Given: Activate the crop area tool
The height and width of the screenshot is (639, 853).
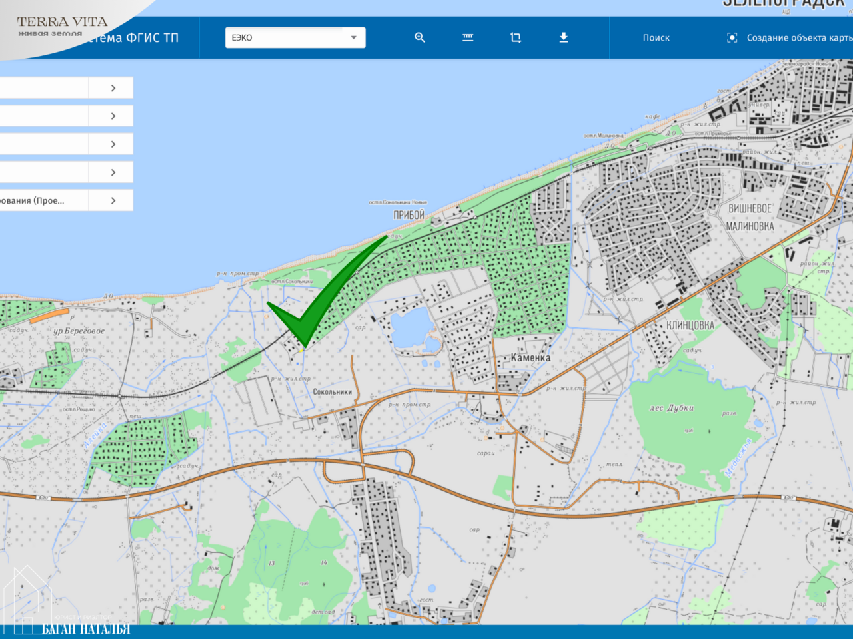Looking at the screenshot, I should pos(516,37).
